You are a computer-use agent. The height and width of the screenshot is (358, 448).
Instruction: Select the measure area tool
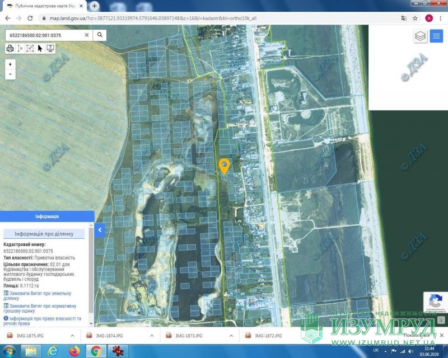30,48
